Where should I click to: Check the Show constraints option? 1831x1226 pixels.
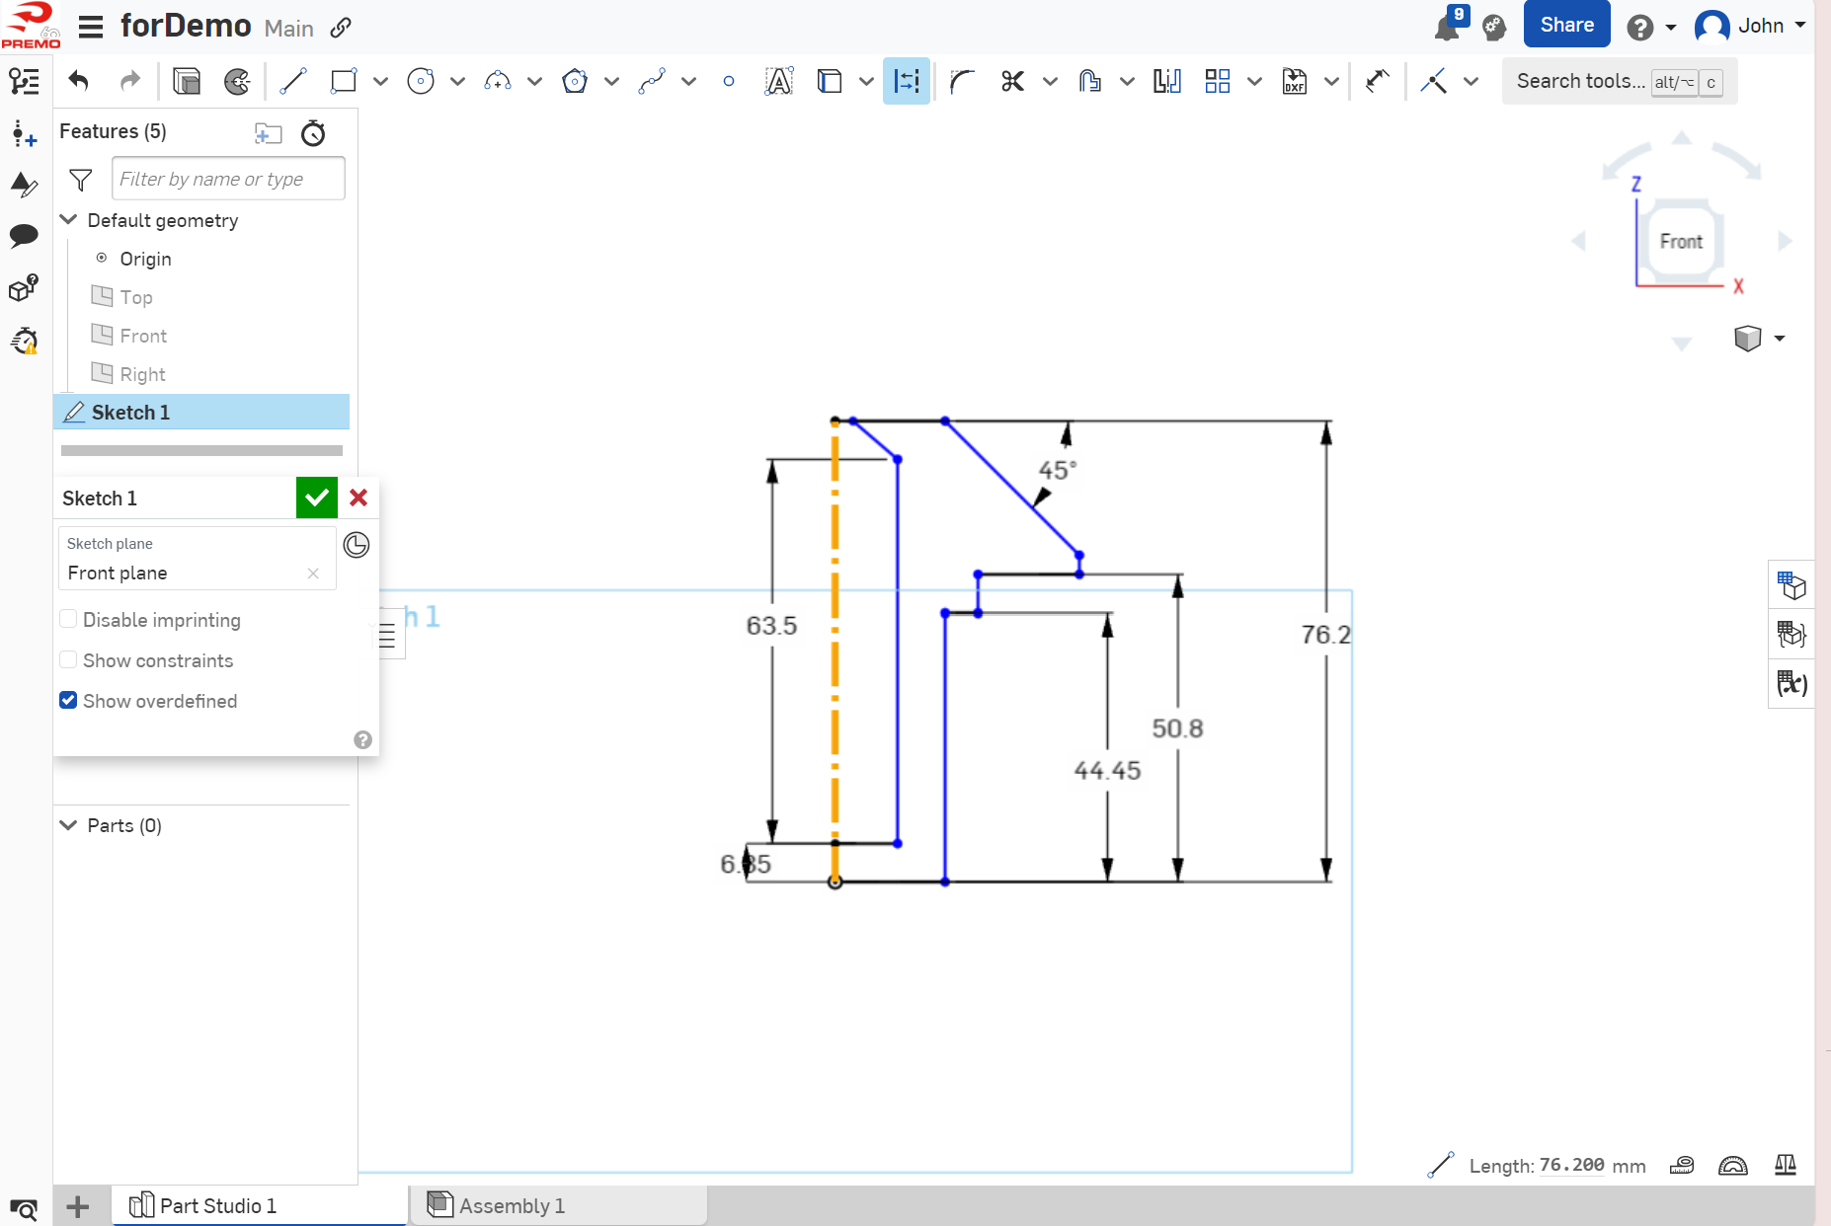coord(68,659)
